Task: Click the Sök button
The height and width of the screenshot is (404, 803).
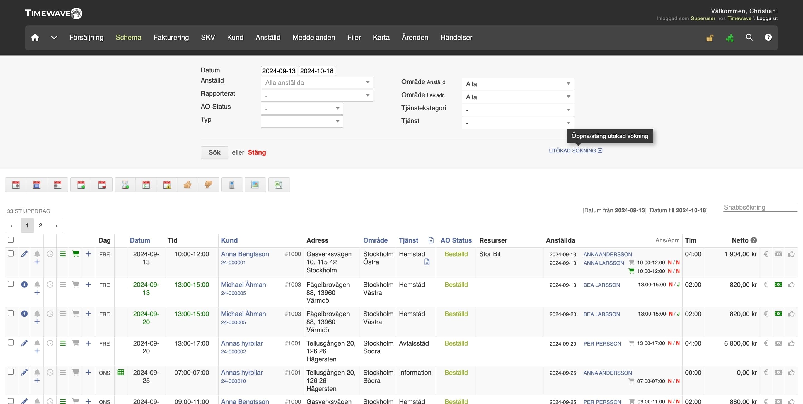Action: [214, 152]
